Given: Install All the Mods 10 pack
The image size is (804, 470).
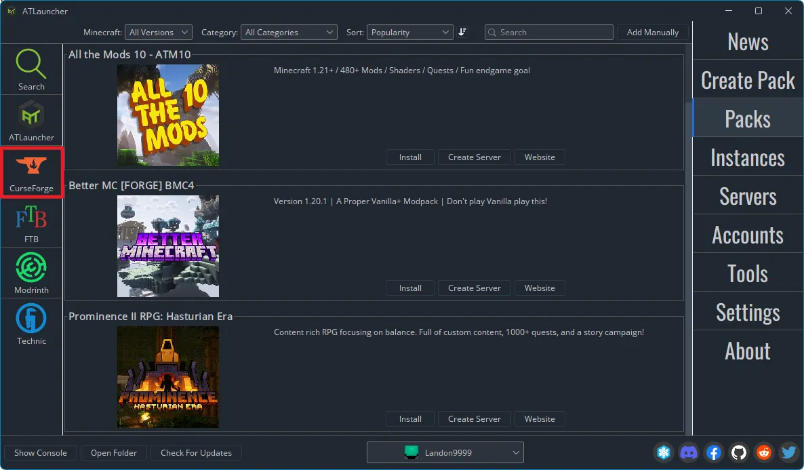Looking at the screenshot, I should (x=410, y=157).
